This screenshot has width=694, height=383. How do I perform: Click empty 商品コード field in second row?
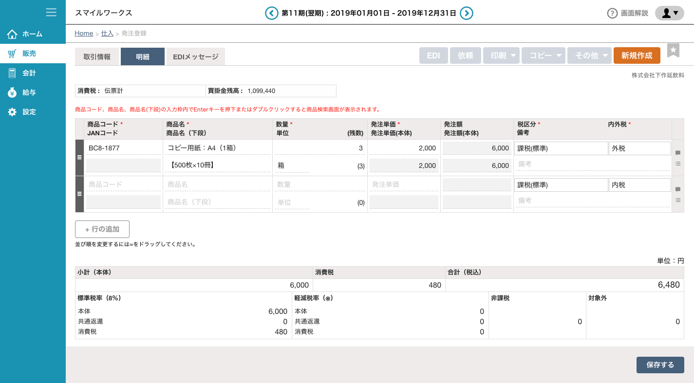(123, 184)
